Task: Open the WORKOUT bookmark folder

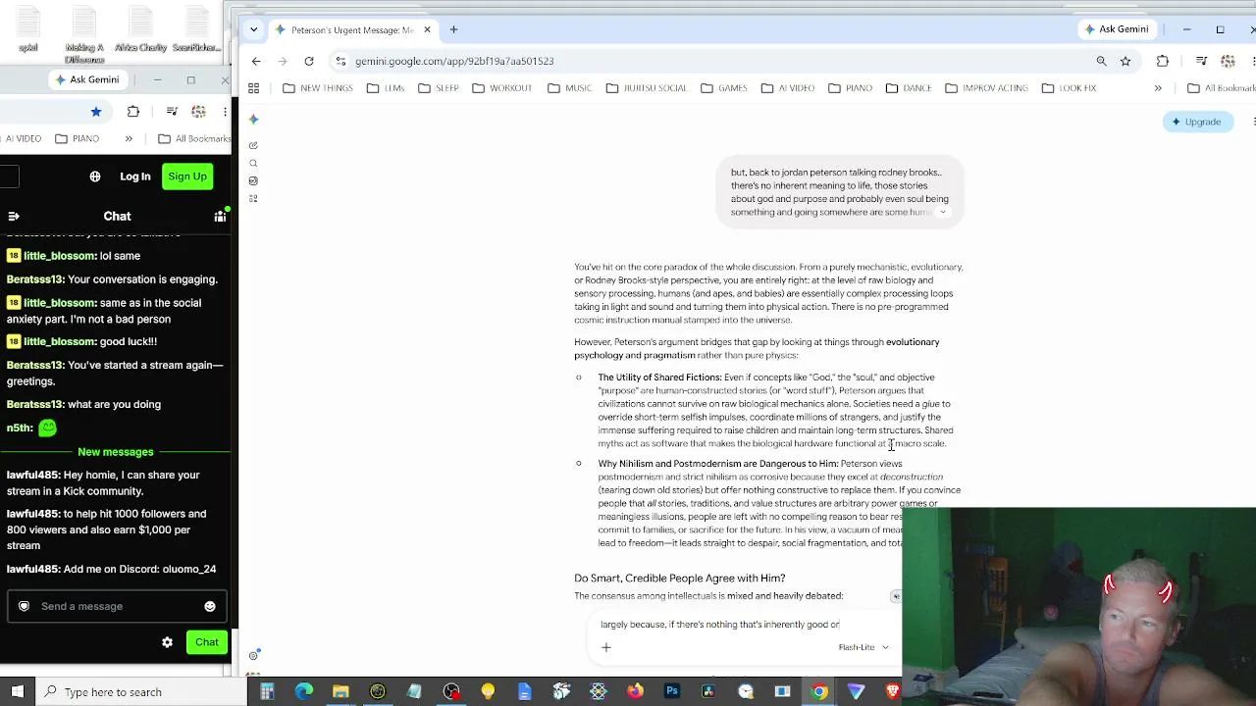Action: [x=501, y=88]
